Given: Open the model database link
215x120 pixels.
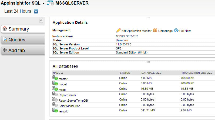Looking at the screenshot, I should 62,84.
